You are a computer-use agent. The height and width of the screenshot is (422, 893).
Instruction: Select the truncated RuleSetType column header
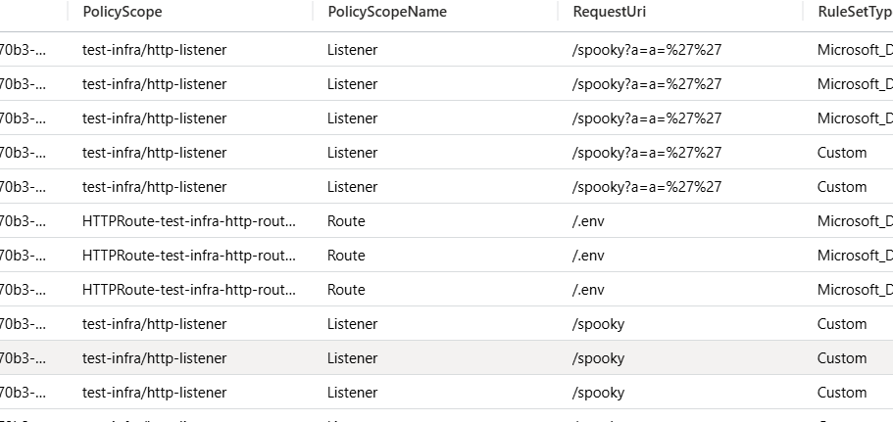(x=855, y=12)
